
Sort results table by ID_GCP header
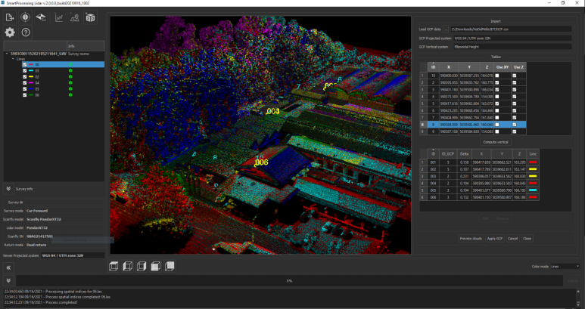[447, 154]
